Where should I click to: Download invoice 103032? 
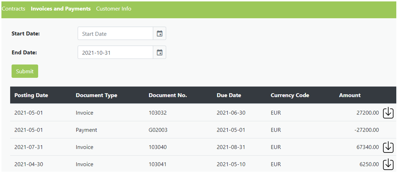388,113
